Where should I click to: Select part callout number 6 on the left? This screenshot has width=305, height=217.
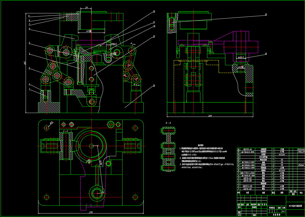pyautogui.click(x=29, y=29)
